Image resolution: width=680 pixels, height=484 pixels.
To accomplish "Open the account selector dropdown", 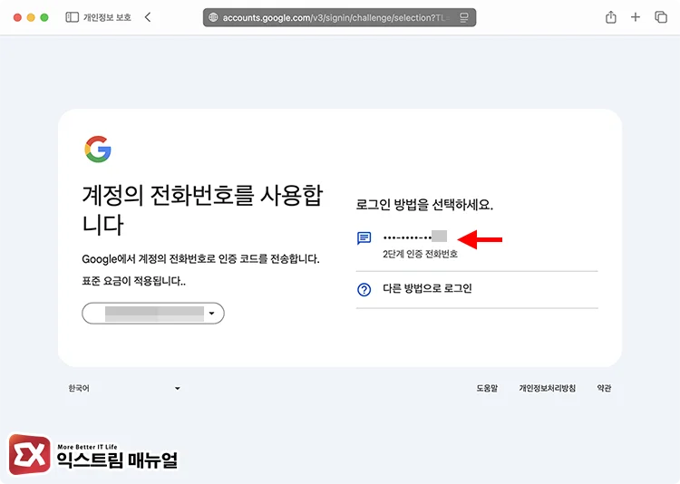I will pyautogui.click(x=153, y=313).
